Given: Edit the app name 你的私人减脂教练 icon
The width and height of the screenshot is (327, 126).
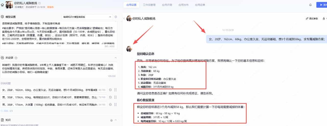Looking at the screenshot, I should [x=39, y=3].
